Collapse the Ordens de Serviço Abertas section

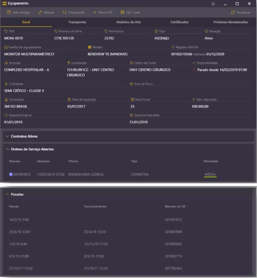[7, 149]
